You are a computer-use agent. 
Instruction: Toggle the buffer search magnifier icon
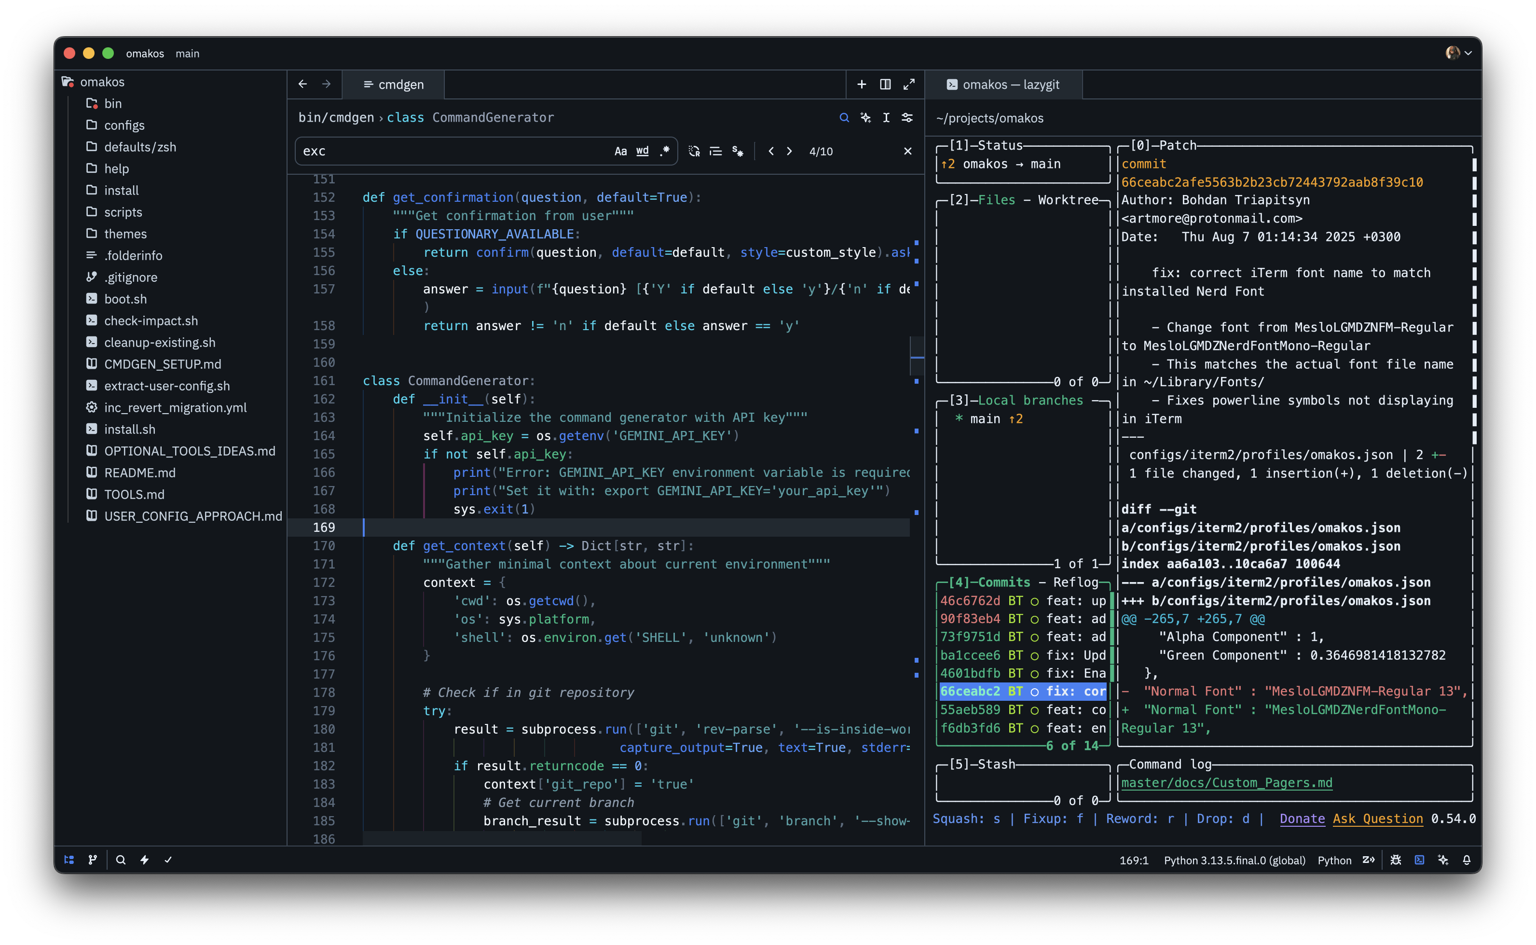(x=844, y=117)
